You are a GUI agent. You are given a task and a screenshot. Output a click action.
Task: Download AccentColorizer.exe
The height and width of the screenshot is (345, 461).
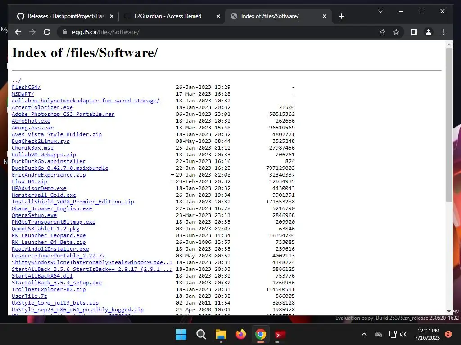[x=42, y=107]
